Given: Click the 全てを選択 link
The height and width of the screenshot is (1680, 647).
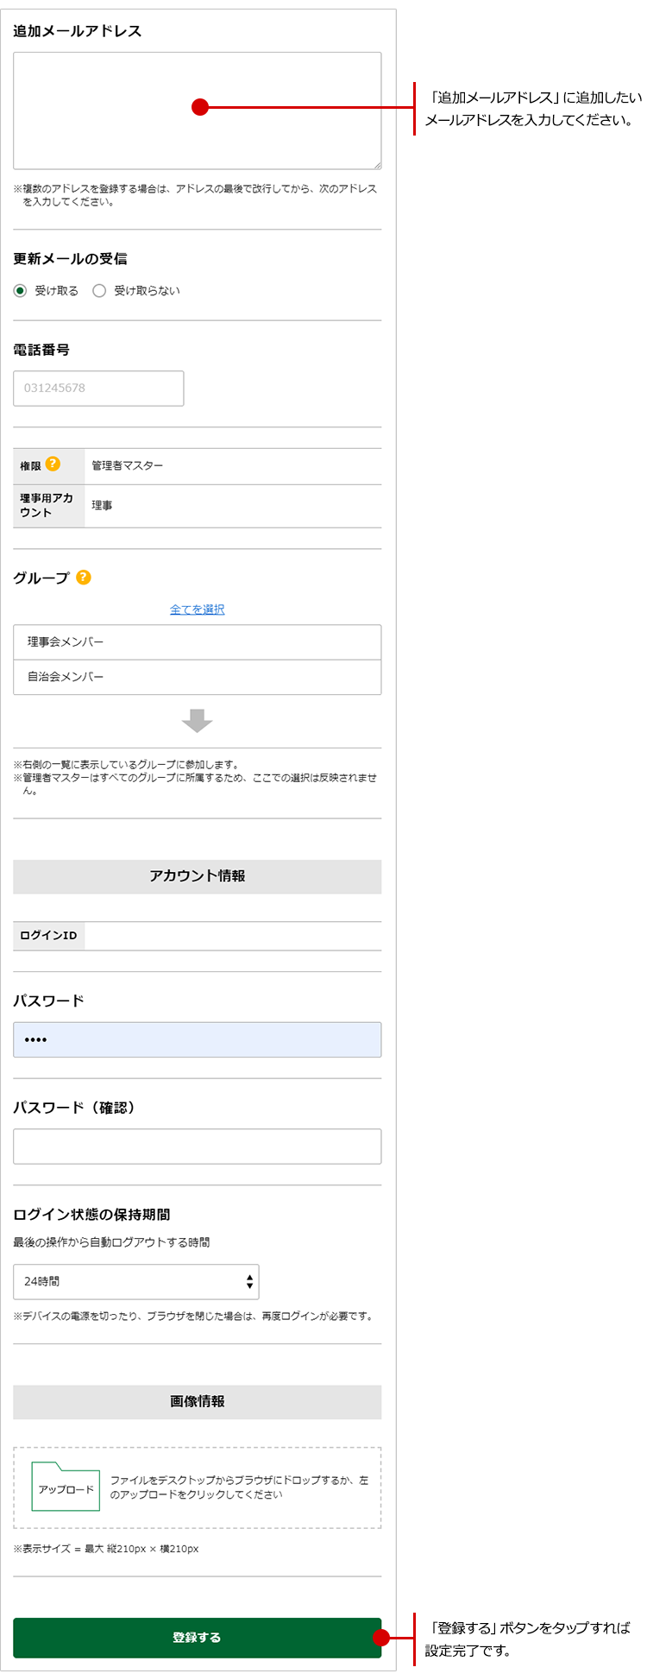Looking at the screenshot, I should tap(197, 609).
